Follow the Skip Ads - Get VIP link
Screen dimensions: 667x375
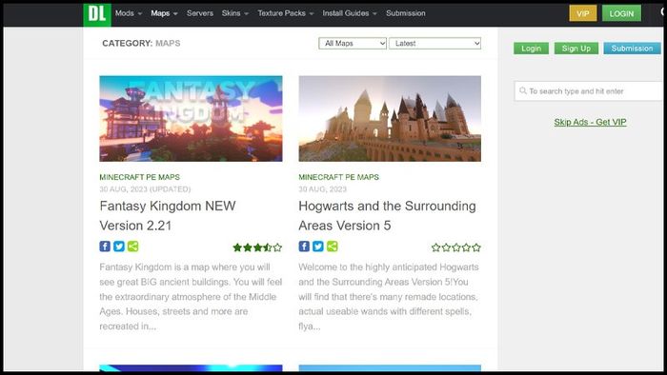tap(590, 123)
